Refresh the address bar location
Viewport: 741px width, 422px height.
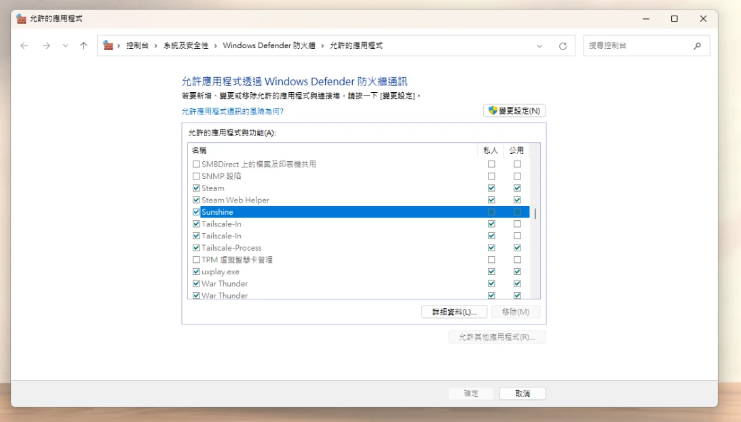coord(563,46)
